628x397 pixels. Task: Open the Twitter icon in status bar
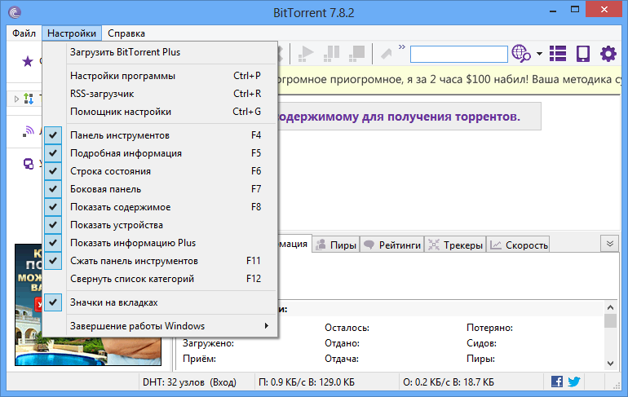(x=573, y=382)
